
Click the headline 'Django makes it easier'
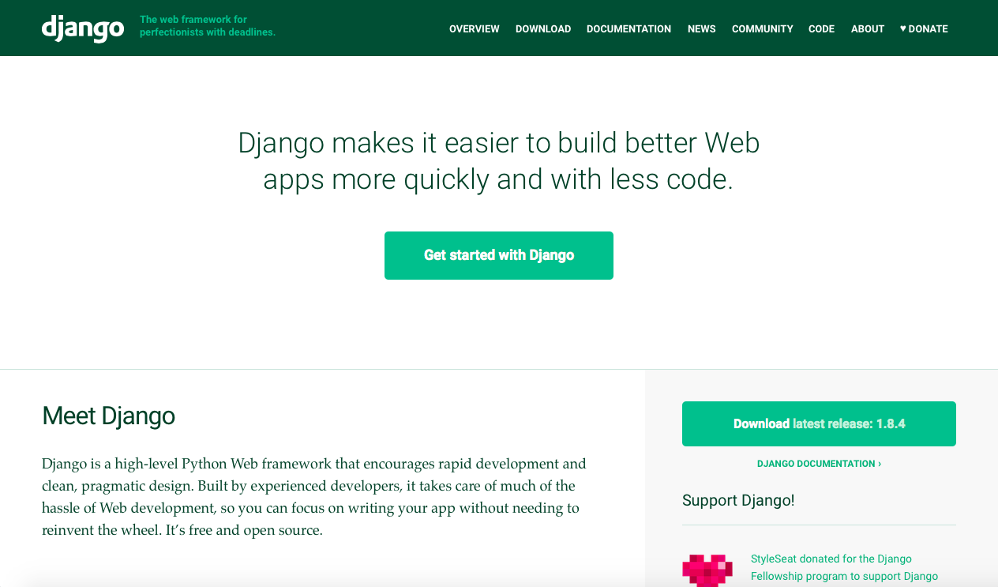pyautogui.click(x=499, y=161)
